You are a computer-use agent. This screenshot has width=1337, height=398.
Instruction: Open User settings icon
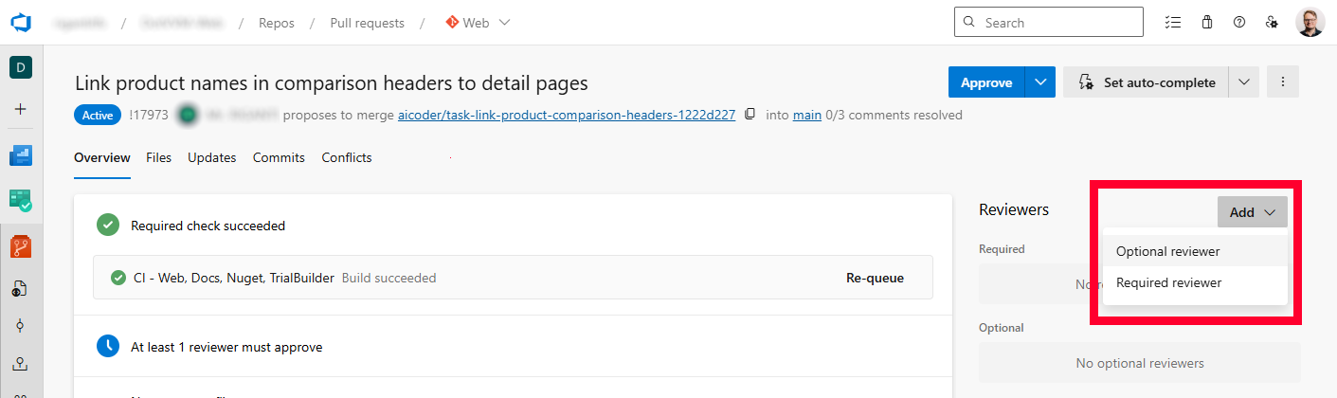pos(1273,23)
